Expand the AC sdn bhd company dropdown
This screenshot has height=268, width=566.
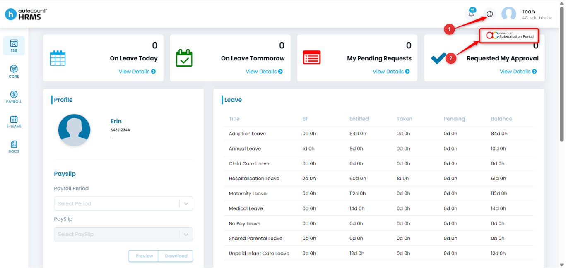(537, 18)
